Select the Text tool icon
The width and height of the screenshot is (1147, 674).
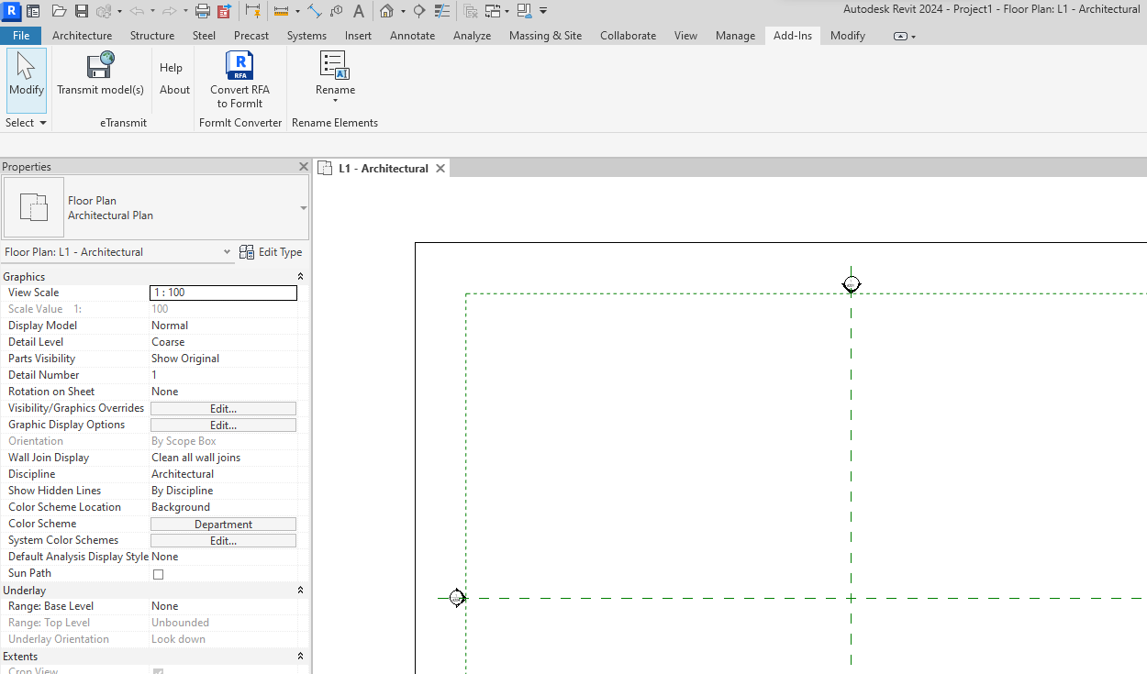coord(359,11)
